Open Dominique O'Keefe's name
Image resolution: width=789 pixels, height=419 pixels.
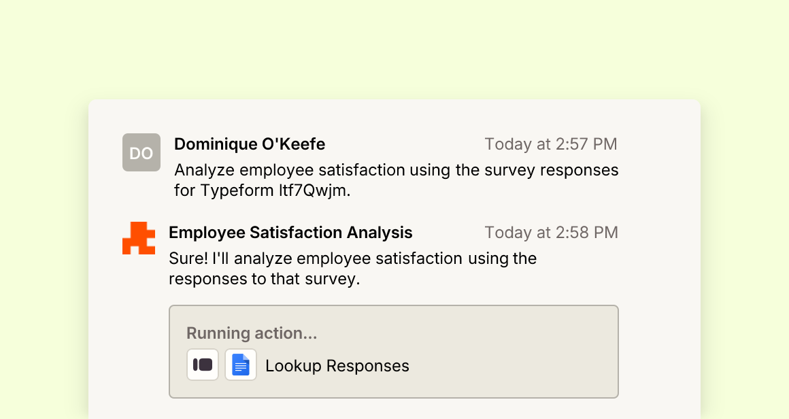pyautogui.click(x=250, y=144)
